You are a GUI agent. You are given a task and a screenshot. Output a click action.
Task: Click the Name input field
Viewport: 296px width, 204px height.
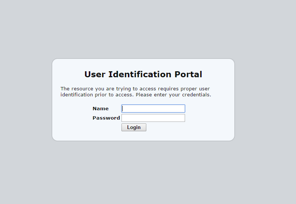tap(153, 108)
